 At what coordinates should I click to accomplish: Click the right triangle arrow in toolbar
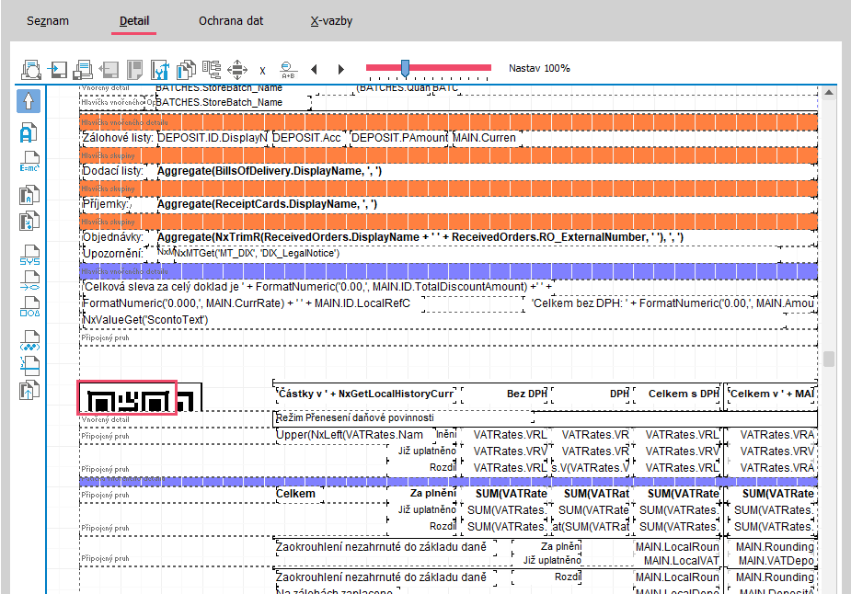340,69
